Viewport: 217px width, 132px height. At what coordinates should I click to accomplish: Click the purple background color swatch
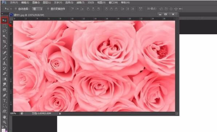click(6, 131)
